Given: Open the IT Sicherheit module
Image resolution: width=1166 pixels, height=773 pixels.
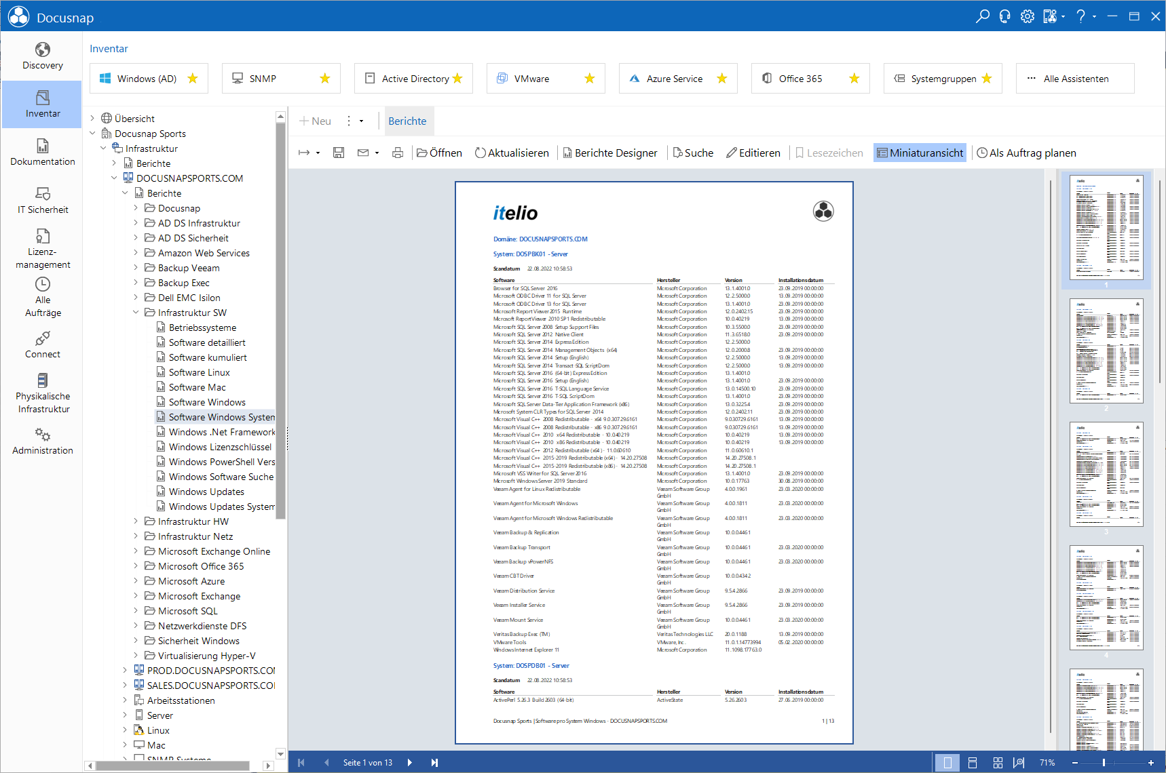Looking at the screenshot, I should pos(43,201).
